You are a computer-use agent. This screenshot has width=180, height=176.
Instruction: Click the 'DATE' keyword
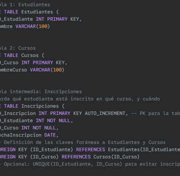(x=50, y=135)
